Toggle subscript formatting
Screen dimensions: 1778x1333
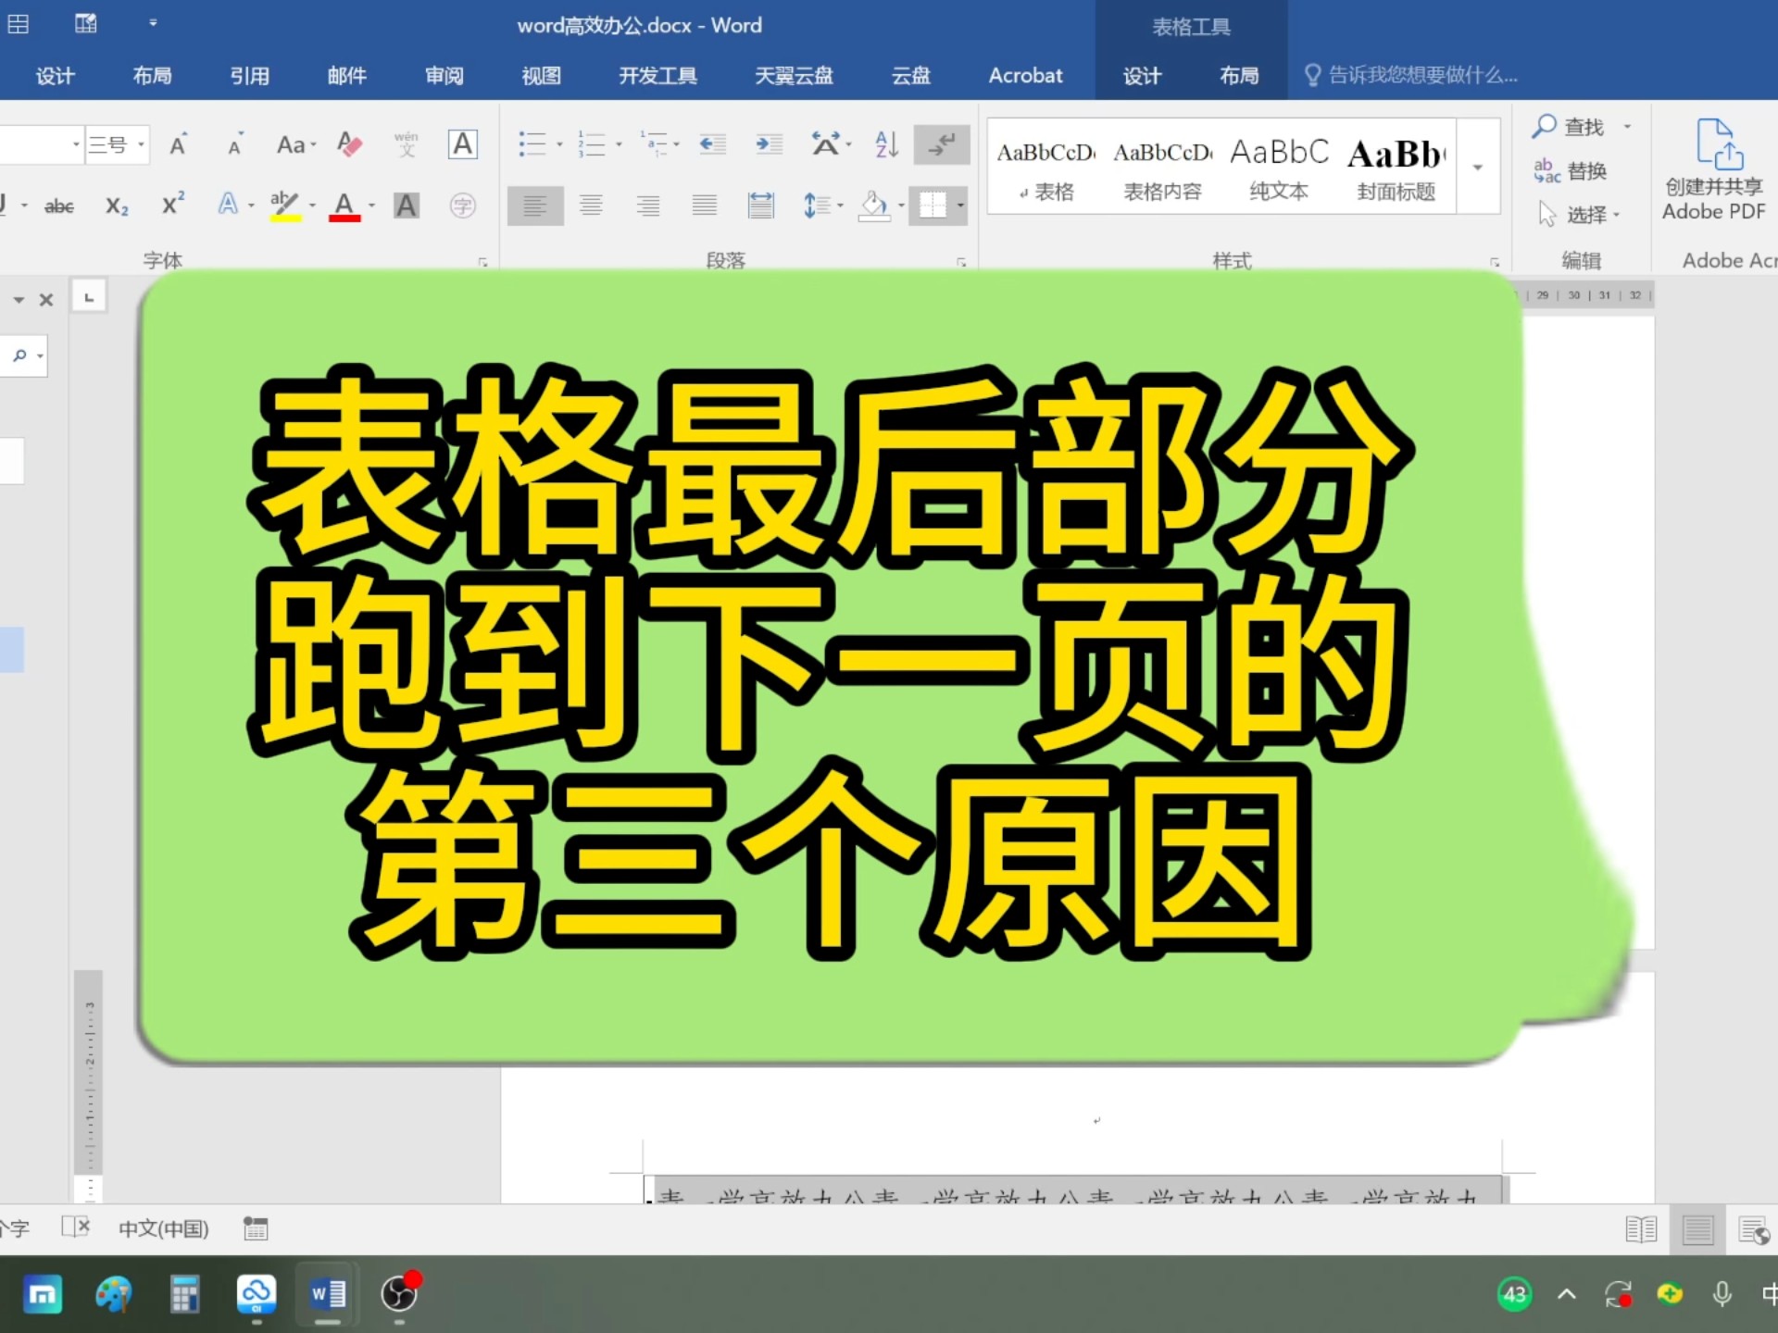pos(117,206)
